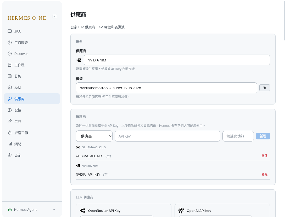
Task: Click the OpenRouter logo icon
Action: click(83, 211)
